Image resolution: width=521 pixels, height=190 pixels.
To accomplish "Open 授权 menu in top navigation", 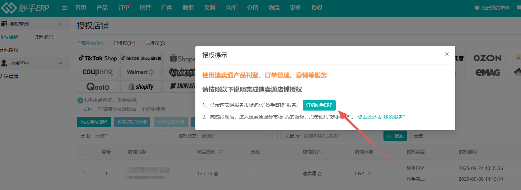I will click(317, 8).
